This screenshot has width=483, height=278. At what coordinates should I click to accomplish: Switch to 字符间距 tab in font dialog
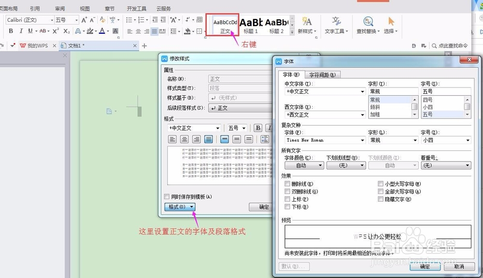(323, 74)
